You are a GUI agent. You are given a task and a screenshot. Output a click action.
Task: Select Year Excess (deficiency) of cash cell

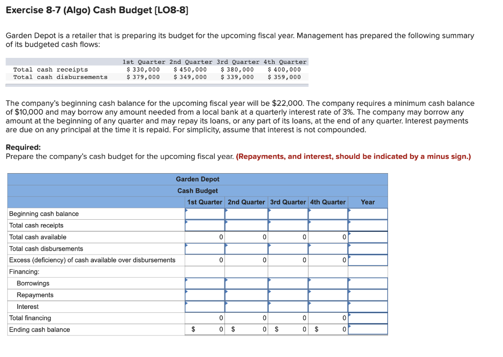(x=368, y=260)
